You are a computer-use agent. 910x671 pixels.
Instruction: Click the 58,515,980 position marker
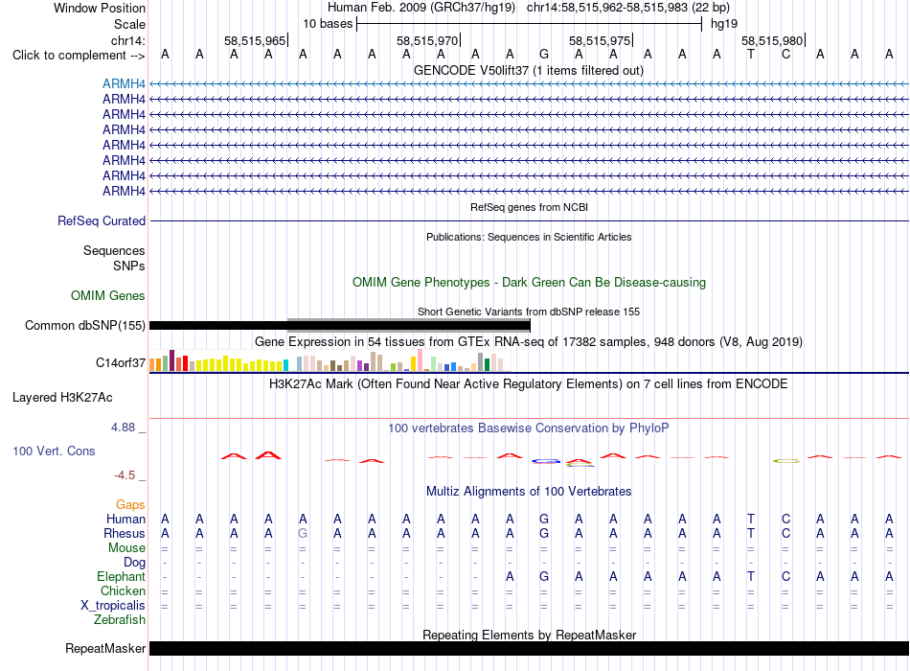[773, 40]
